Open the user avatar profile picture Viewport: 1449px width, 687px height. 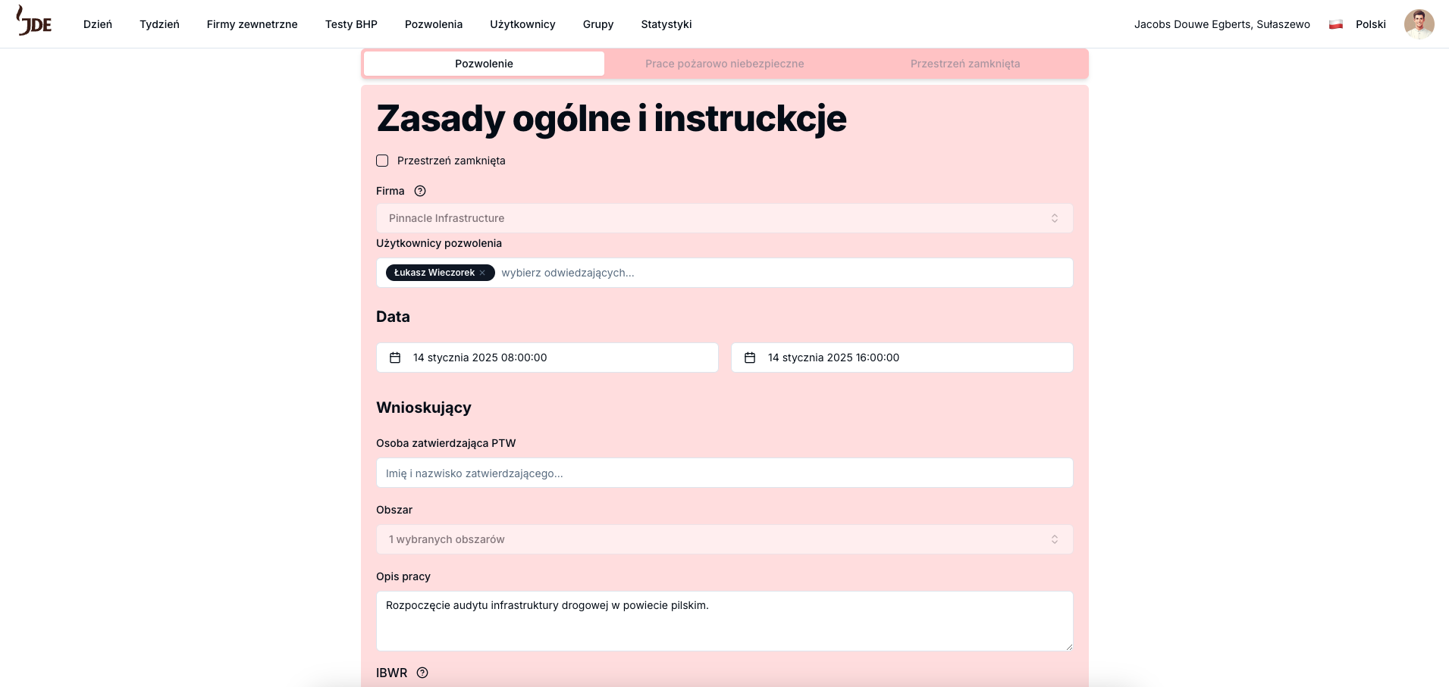coord(1419,24)
